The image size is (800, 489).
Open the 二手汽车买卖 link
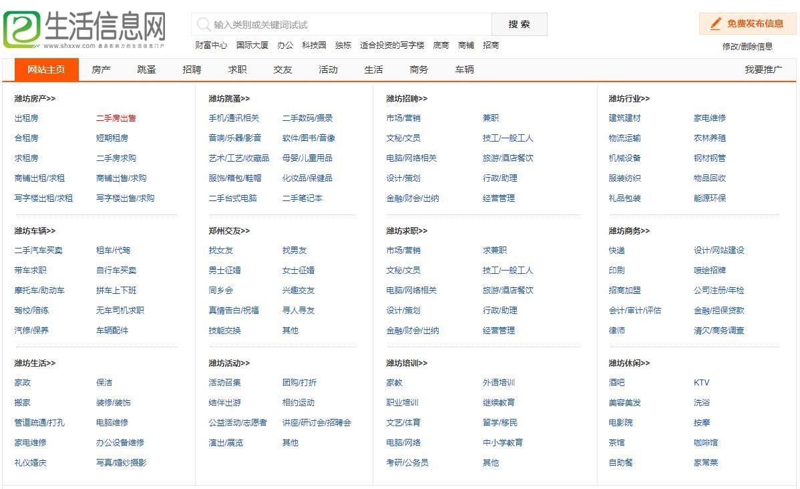38,250
